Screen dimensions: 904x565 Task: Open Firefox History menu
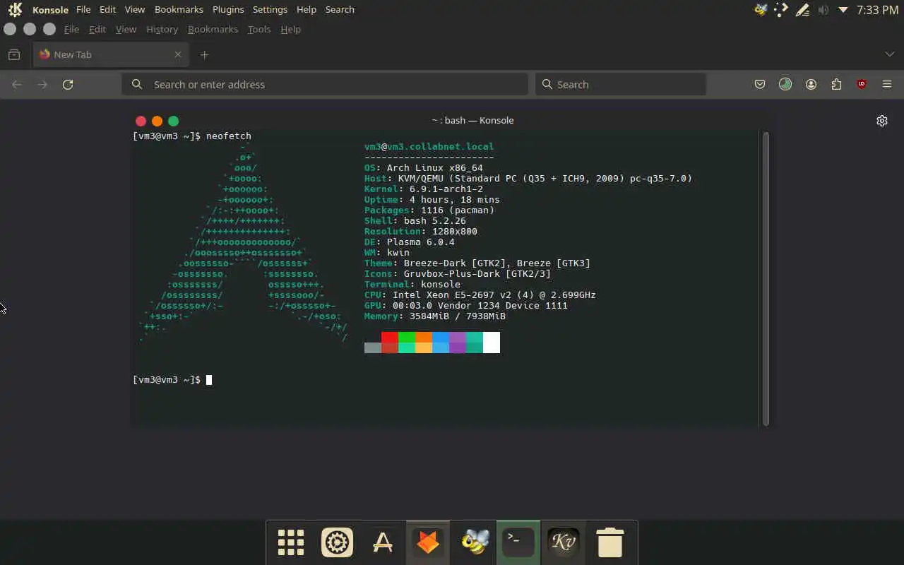tap(162, 29)
